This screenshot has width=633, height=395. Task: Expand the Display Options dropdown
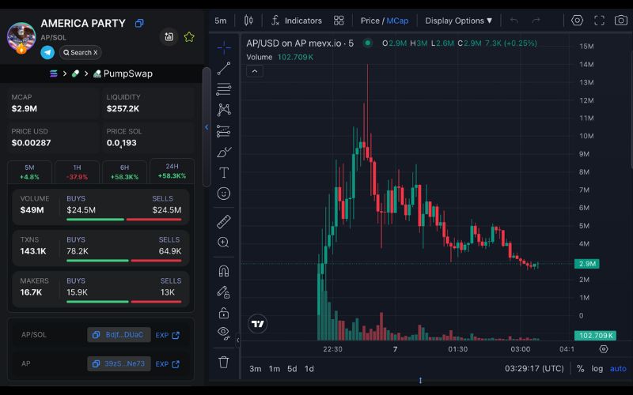[x=459, y=21]
